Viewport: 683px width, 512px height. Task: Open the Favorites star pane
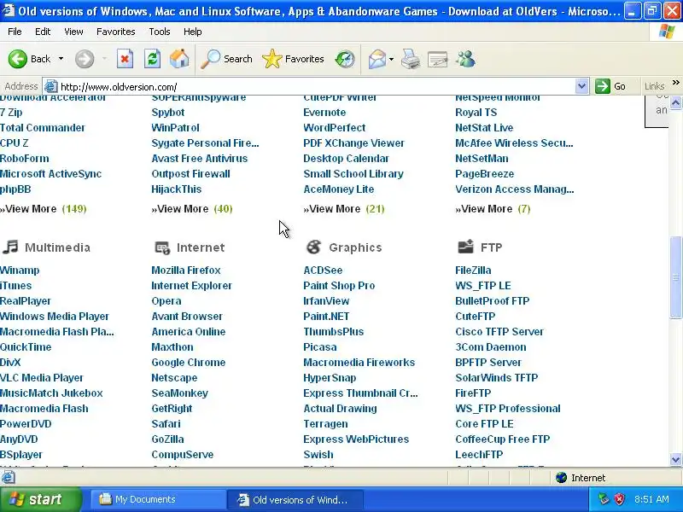pos(293,59)
